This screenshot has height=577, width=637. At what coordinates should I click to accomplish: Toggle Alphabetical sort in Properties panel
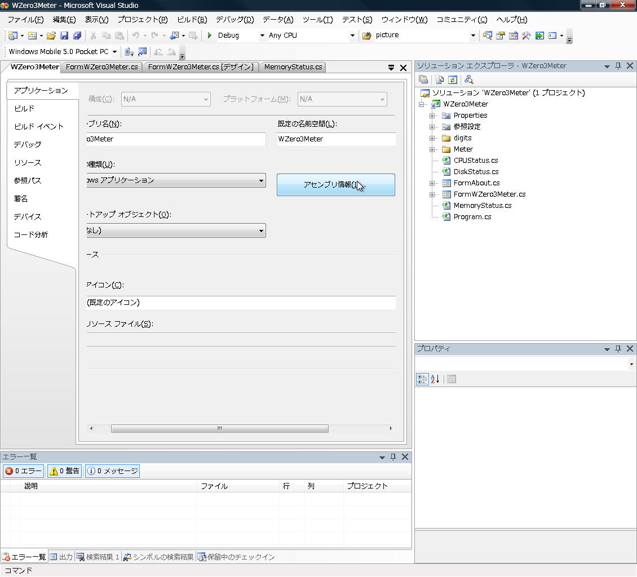tap(435, 379)
